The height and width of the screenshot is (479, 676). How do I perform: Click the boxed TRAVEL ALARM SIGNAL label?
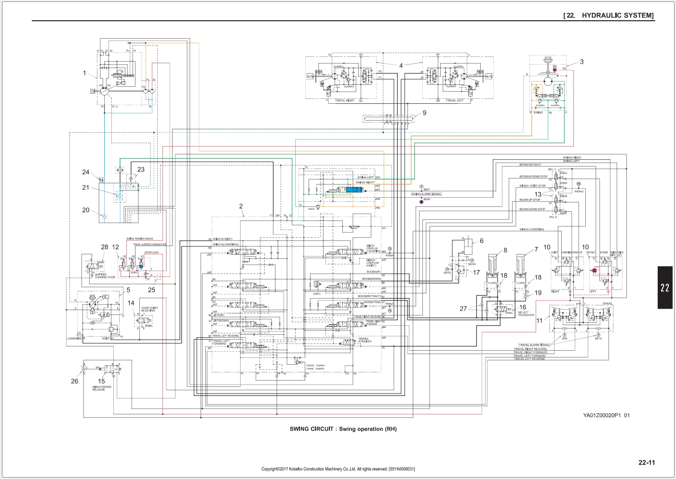tap(534, 345)
